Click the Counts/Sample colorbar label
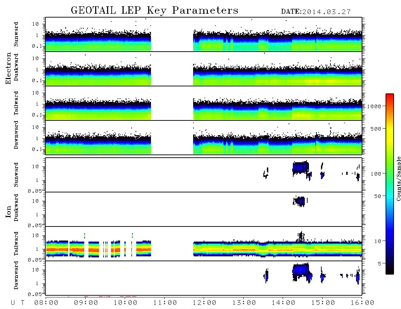Screen dimensions: 401x309 point(398,178)
